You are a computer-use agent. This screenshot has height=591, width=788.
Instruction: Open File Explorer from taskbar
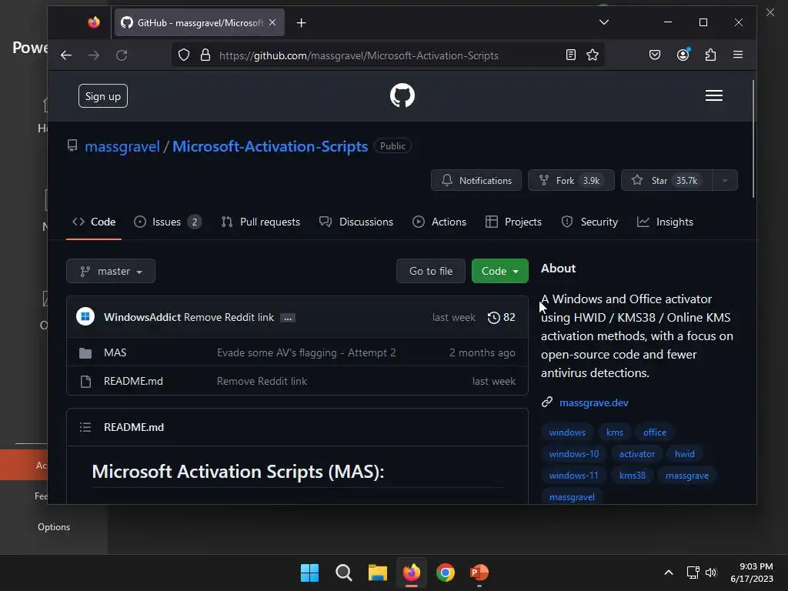[377, 573]
